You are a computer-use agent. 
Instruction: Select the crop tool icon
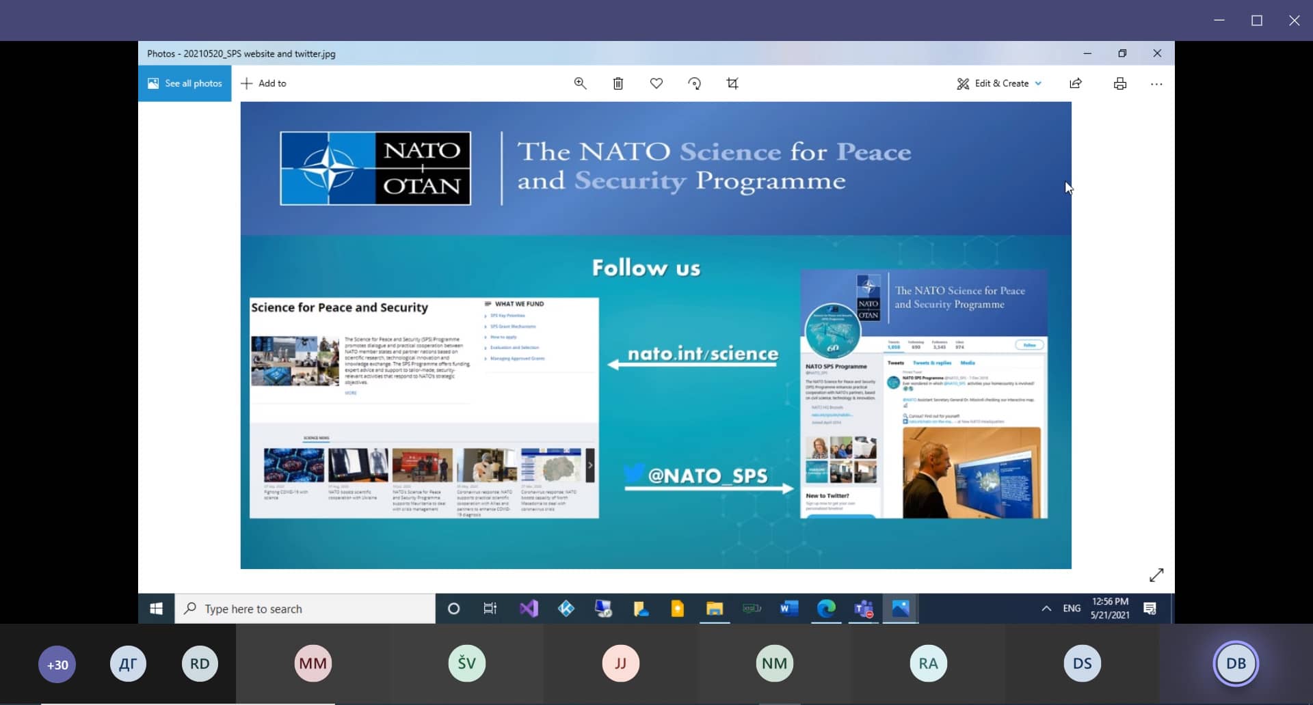[732, 83]
